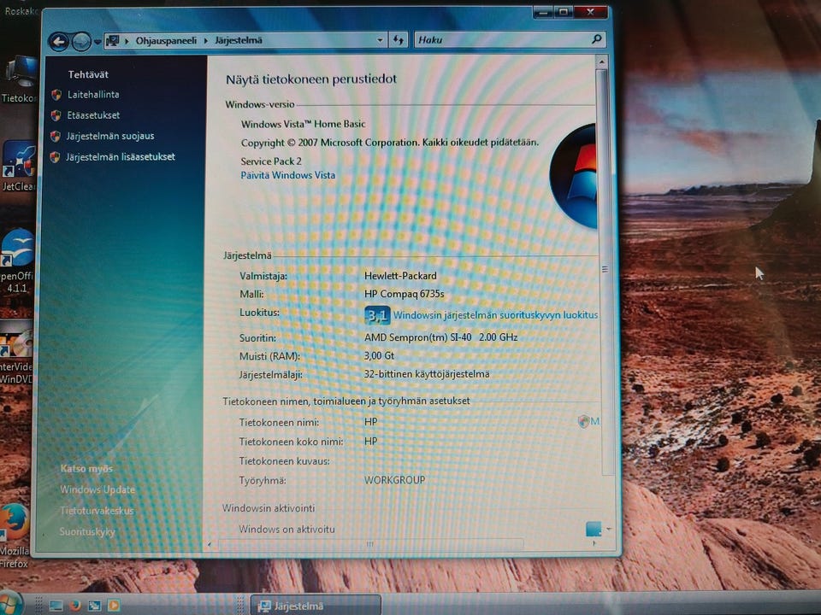Select the Windows on aktivoitu text
This screenshot has height=615, width=821.
[287, 529]
